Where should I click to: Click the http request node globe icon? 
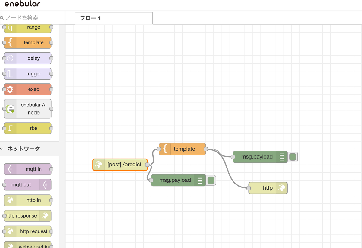[10, 231]
